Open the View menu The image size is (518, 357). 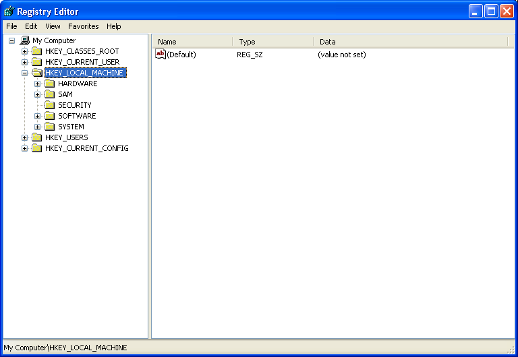pyautogui.click(x=53, y=26)
